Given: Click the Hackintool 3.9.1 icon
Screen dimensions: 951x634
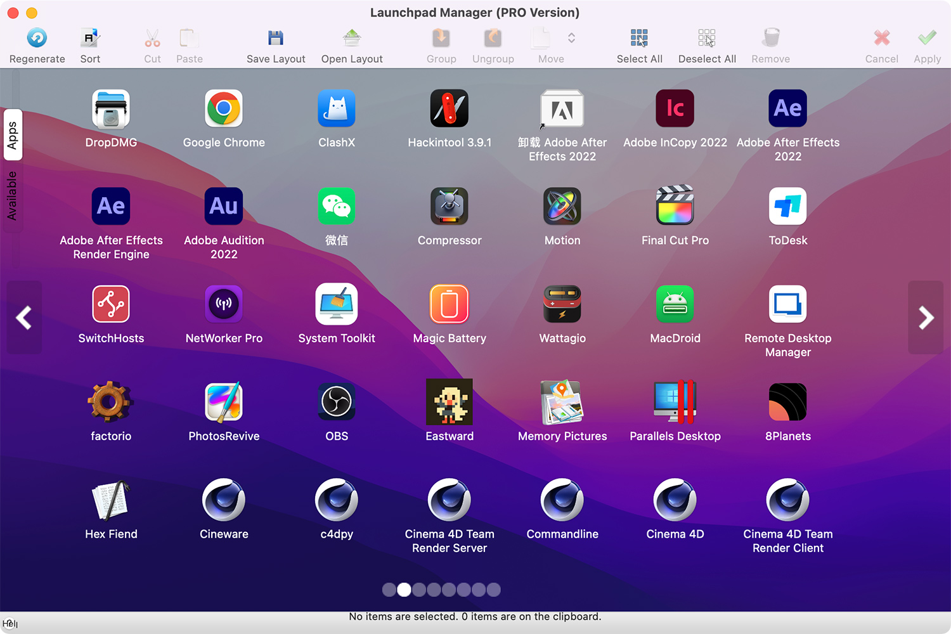Looking at the screenshot, I should pyautogui.click(x=449, y=108).
